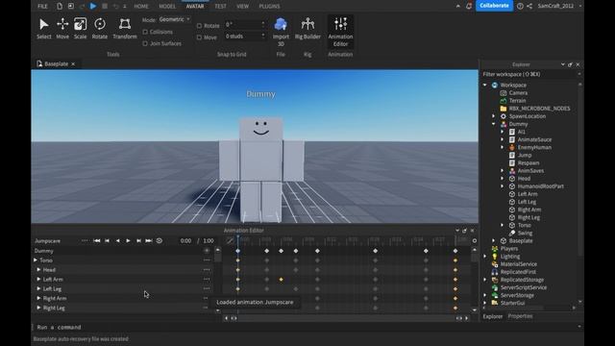Expand the Right Arm track
This screenshot has height=346, width=615.
(38, 298)
